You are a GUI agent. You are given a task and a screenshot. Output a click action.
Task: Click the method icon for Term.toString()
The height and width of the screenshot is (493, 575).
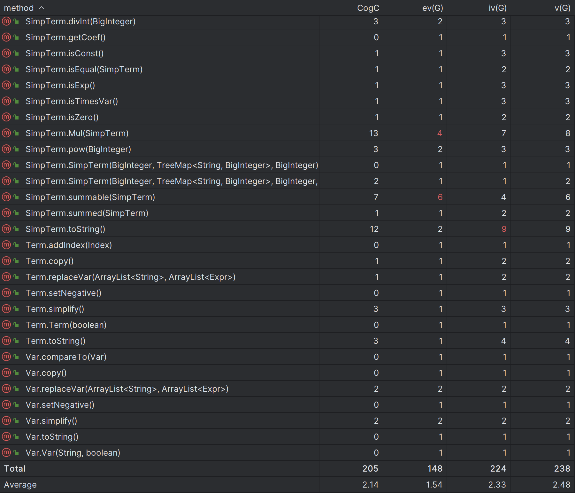click(6, 341)
